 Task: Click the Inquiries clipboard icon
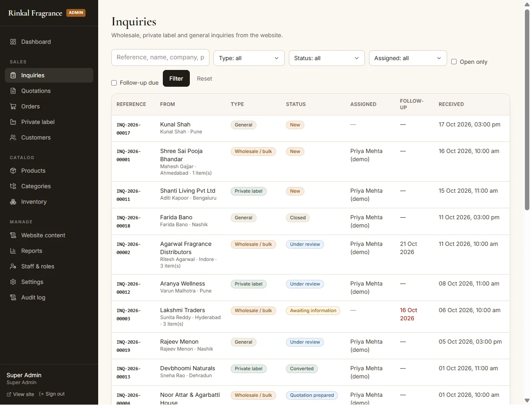pos(13,75)
